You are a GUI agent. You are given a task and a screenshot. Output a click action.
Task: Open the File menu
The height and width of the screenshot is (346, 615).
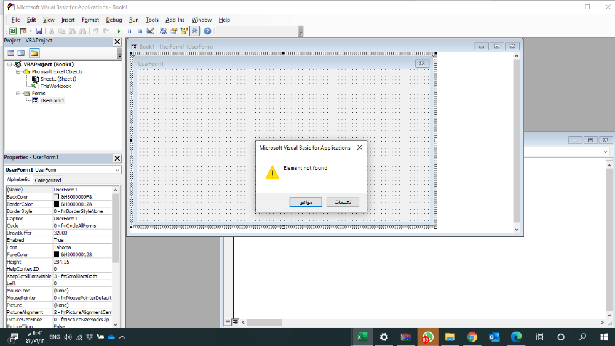16,20
